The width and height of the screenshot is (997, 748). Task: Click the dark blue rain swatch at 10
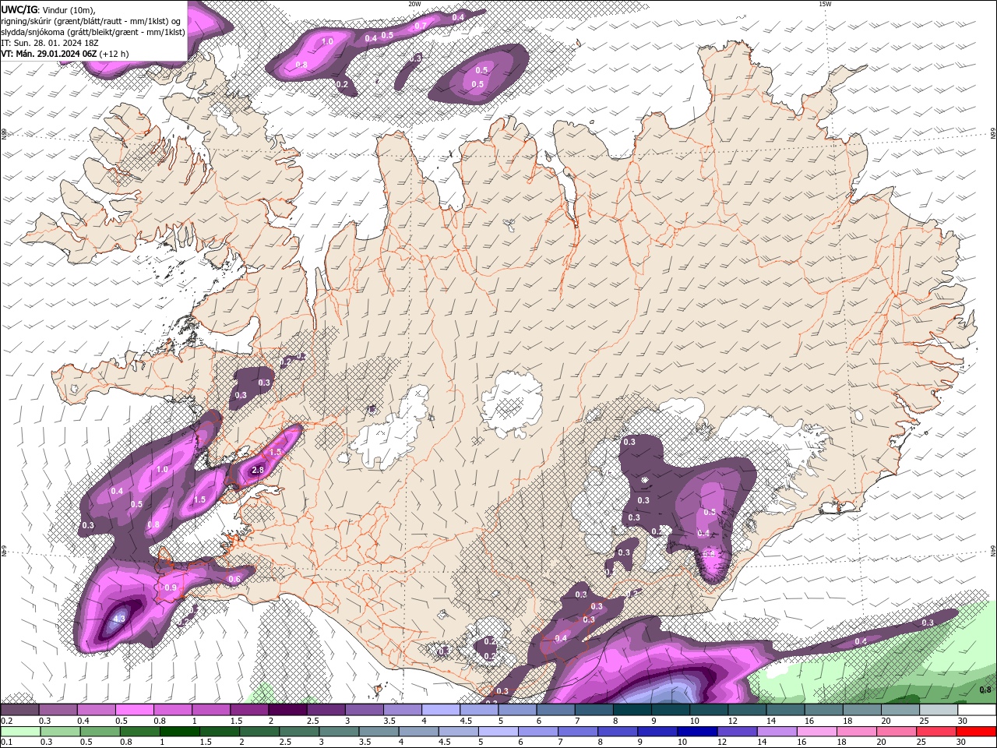click(697, 732)
